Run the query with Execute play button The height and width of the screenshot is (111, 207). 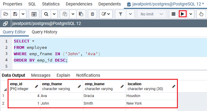(x=183, y=14)
